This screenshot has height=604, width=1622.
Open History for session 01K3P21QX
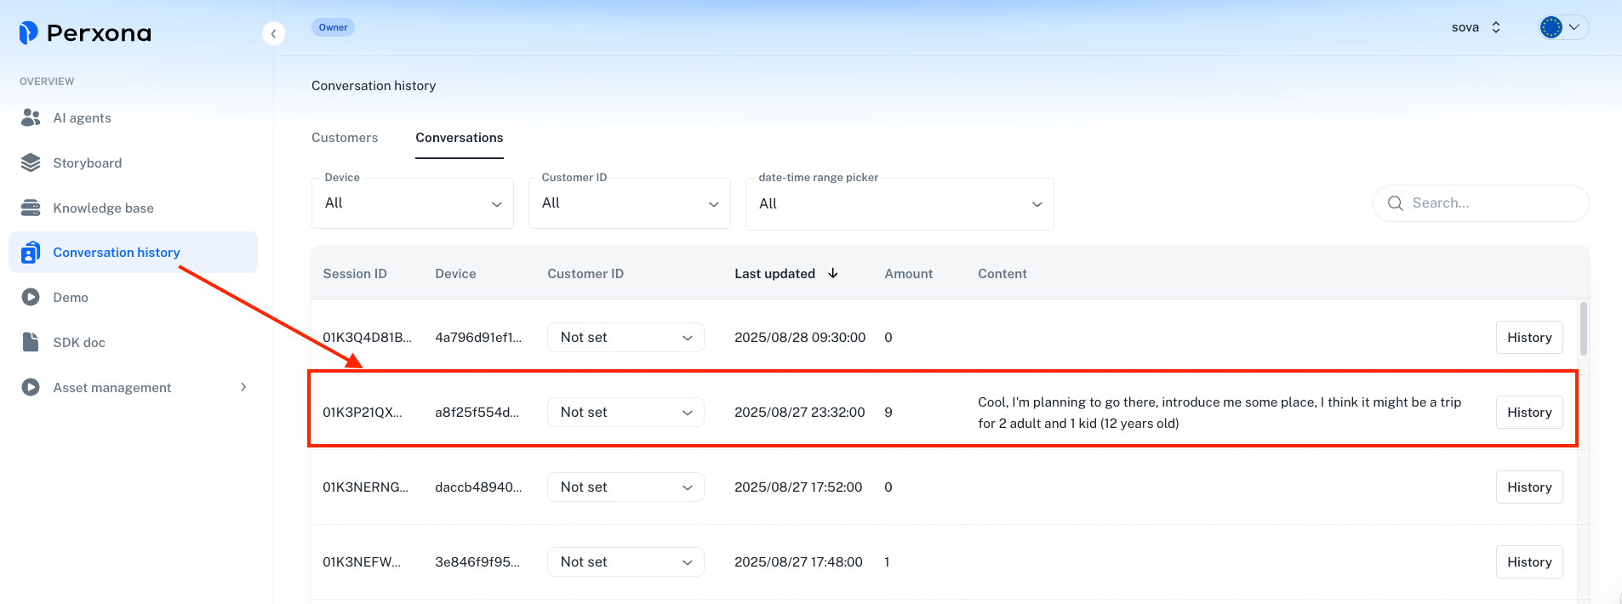tap(1529, 413)
